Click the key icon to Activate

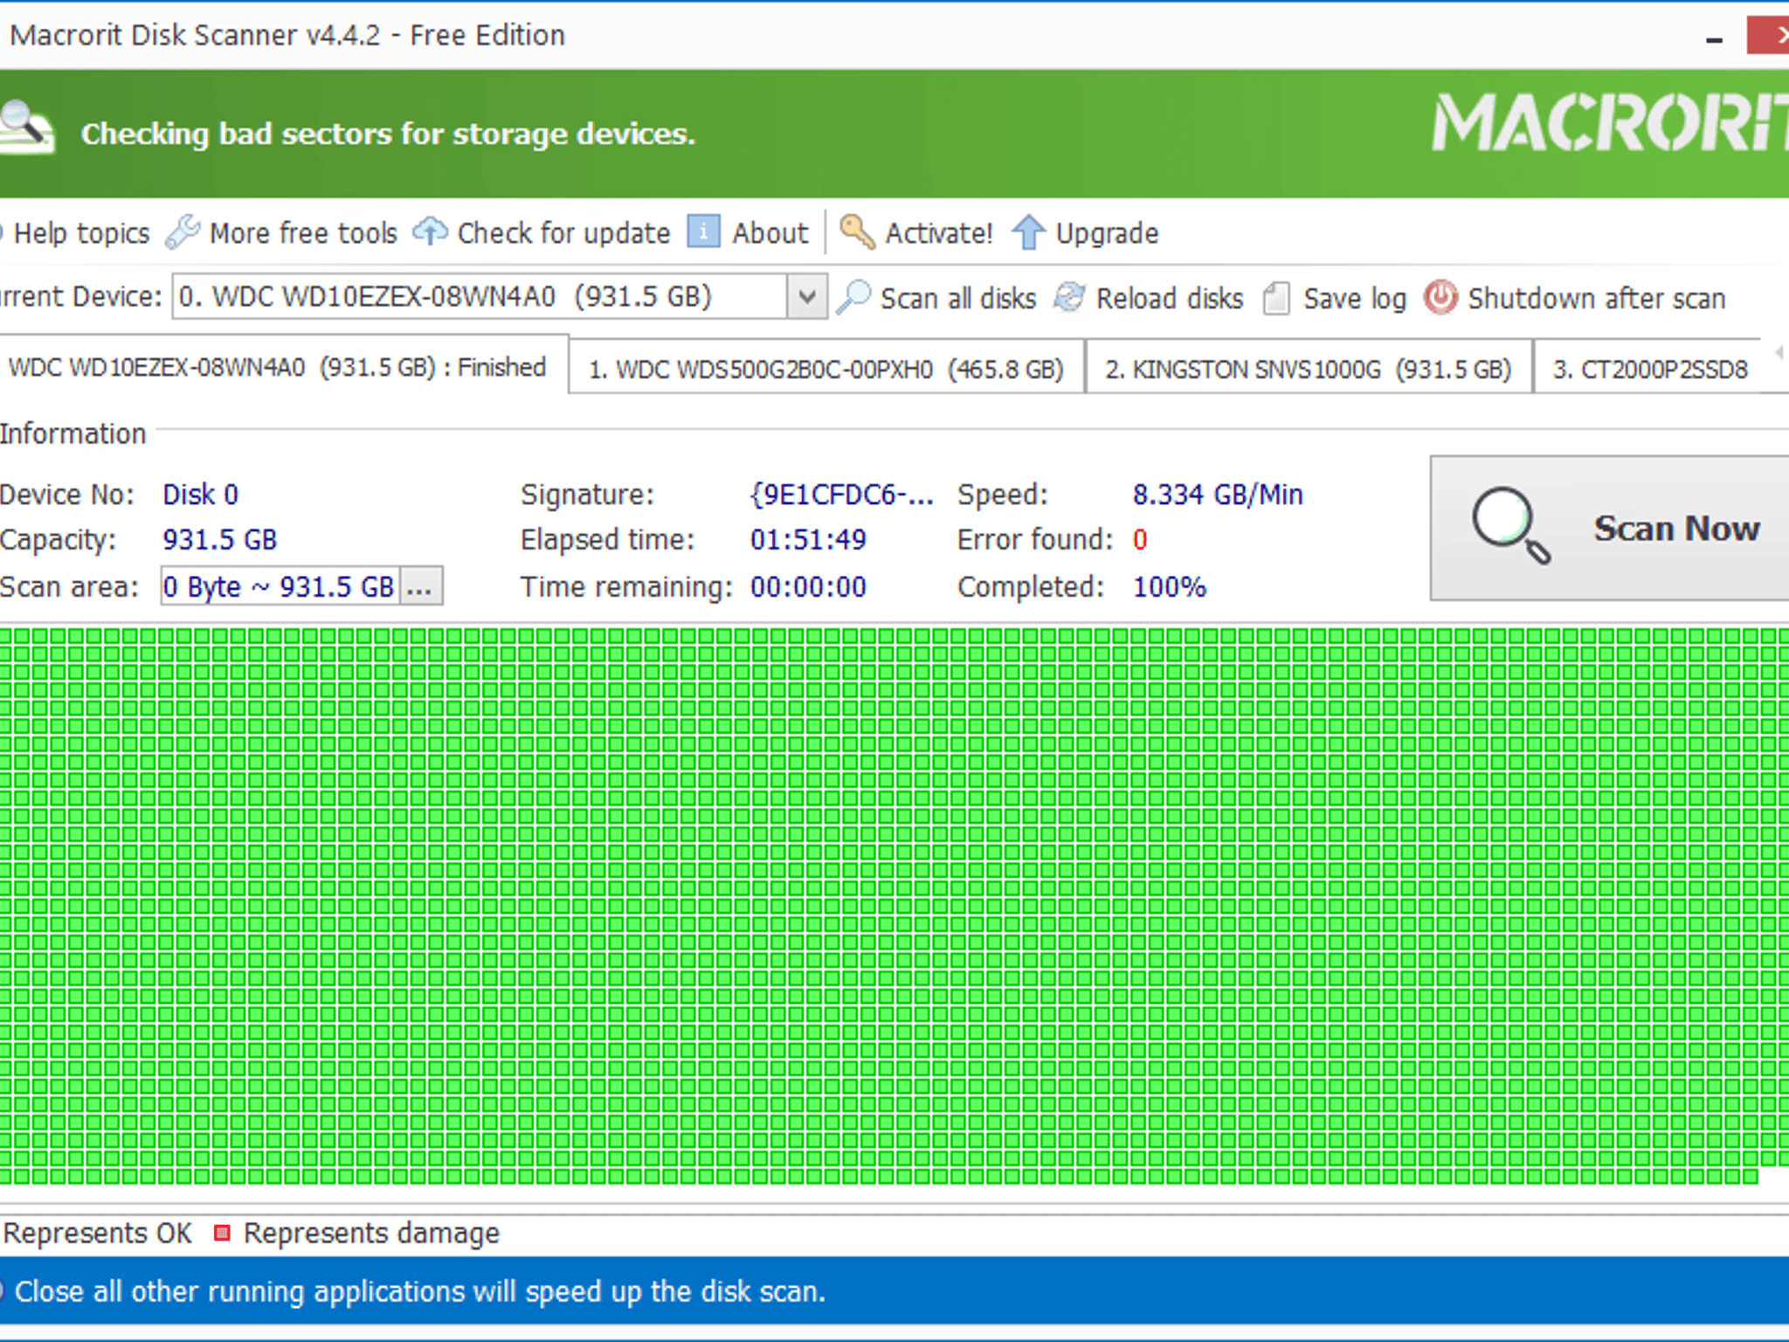857,232
